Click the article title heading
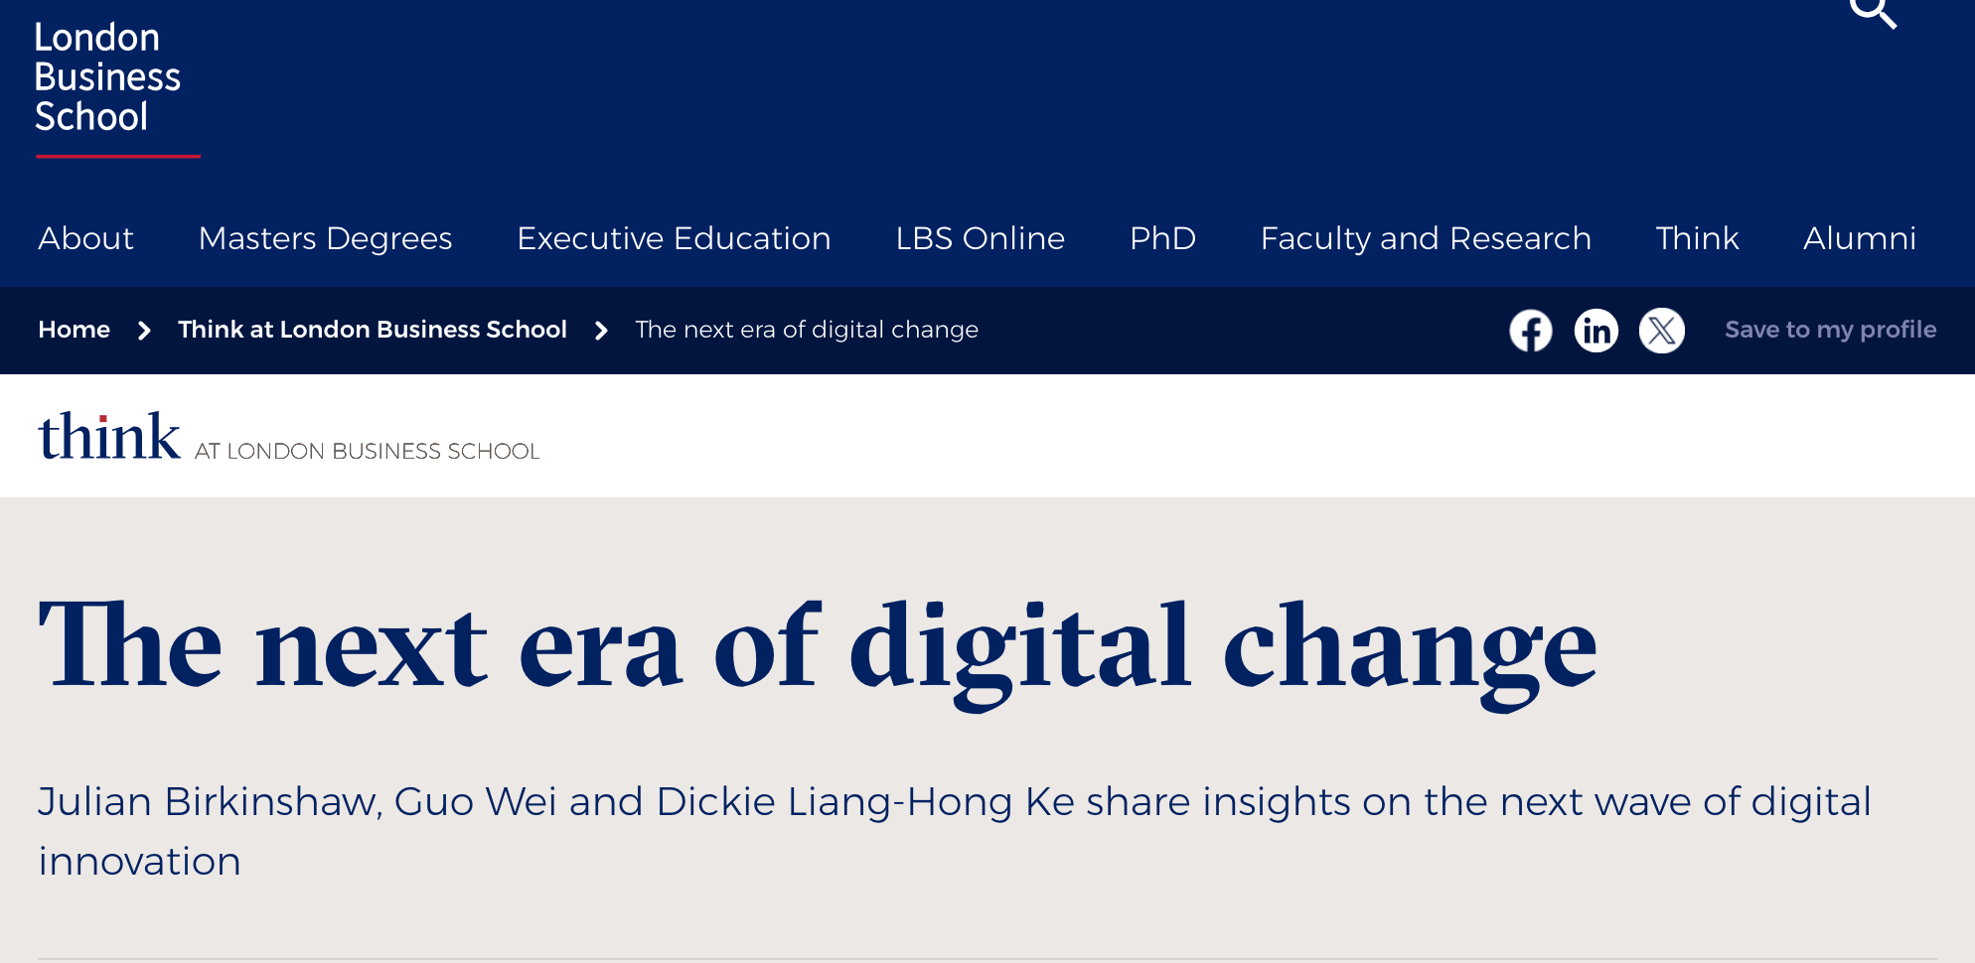1975x963 pixels. pyautogui.click(x=817, y=647)
